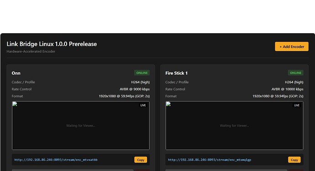Open the Fire Stick 1 live preview thumbnail
Image resolution: width=315 pixels, height=171 pixels.
click(x=235, y=126)
